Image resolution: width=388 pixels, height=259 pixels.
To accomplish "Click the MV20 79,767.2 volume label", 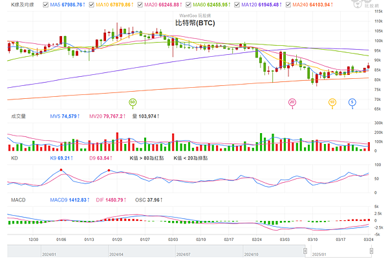I will click(x=107, y=116).
